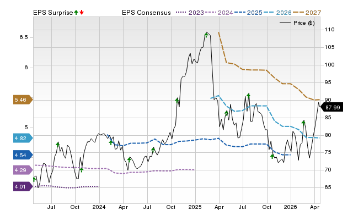Click the gold dashed line sample beside 2027
The image size is (353, 210).
298,12
